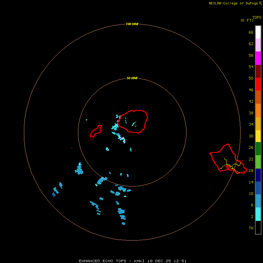Click the legend value '2'
Viewport: 263px width, 263px height.
click(252, 217)
